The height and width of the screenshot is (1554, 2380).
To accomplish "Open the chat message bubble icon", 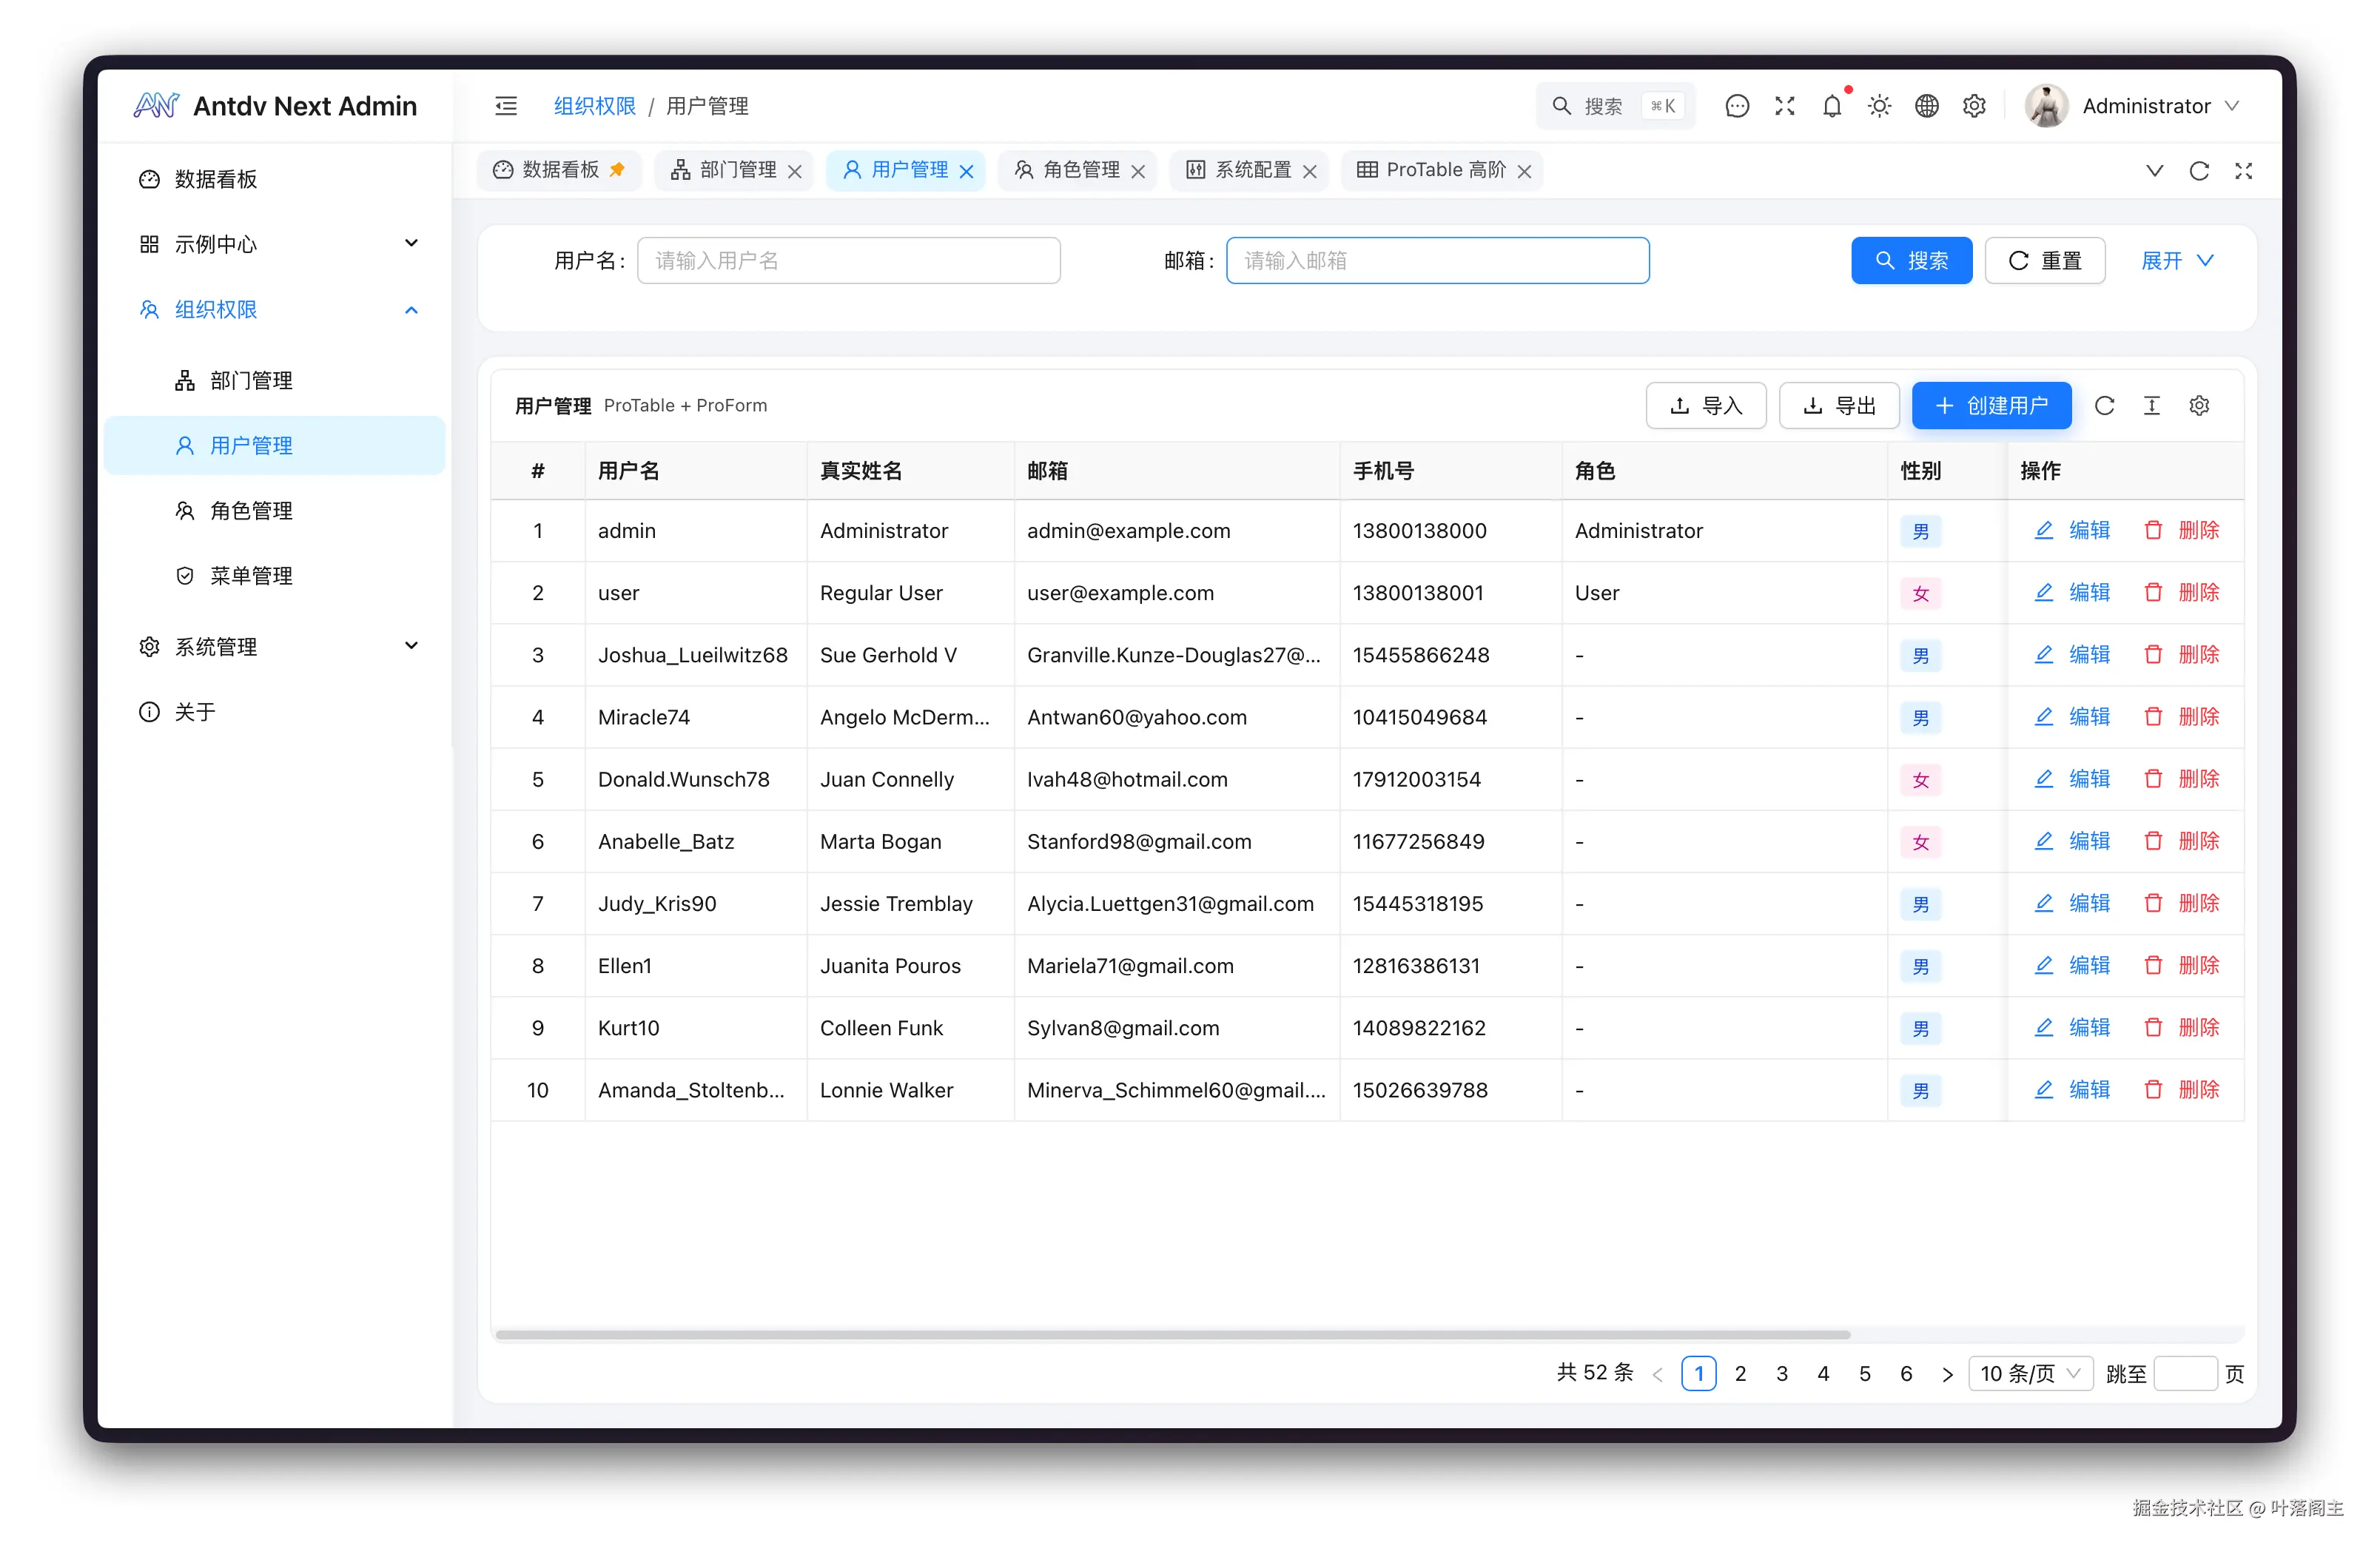I will click(x=1737, y=106).
